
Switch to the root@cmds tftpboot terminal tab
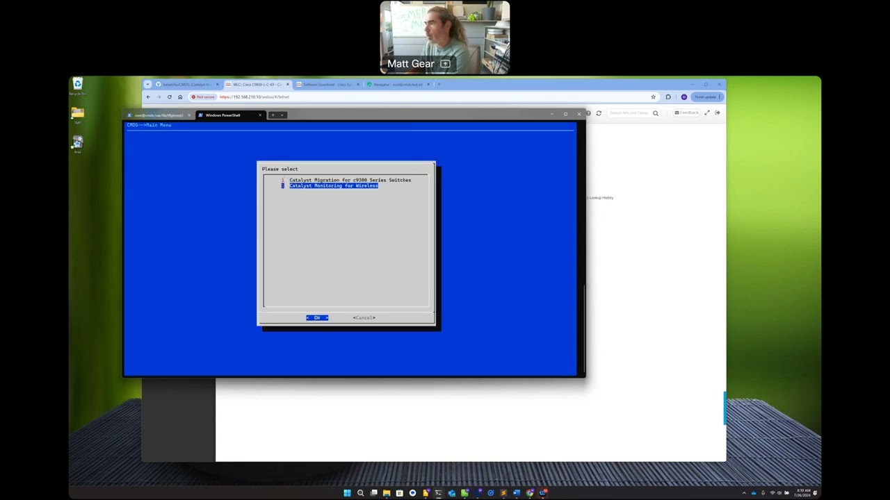[x=159, y=115]
